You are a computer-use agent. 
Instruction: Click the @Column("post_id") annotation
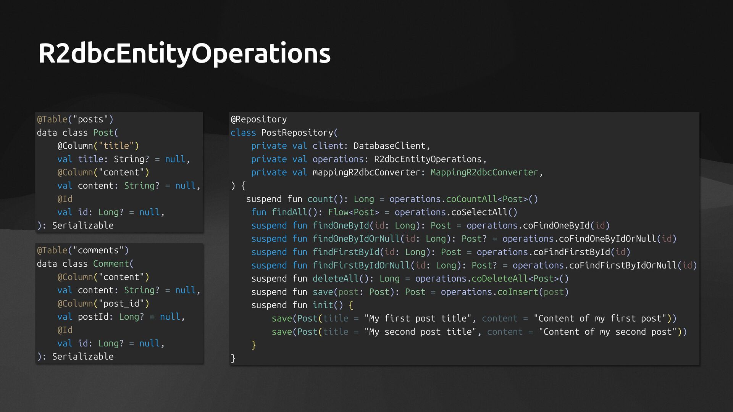(x=103, y=304)
